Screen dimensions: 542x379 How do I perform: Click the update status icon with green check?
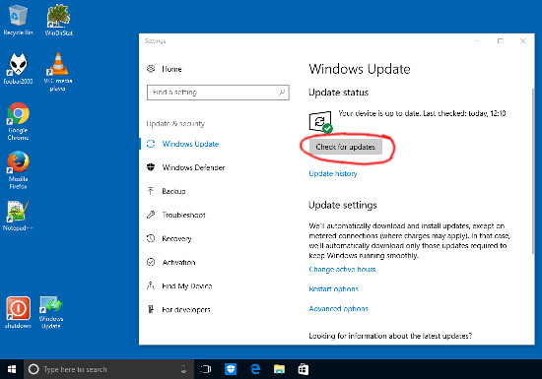(320, 121)
